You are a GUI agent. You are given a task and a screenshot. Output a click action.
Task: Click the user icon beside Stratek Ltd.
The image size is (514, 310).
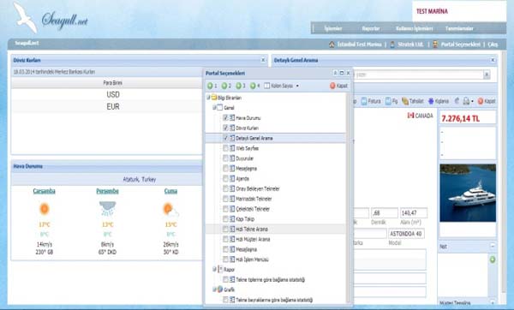392,45
